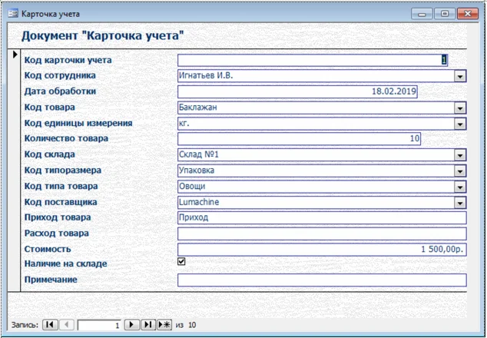Close the Карточка учета window
This screenshot has width=487, height=338.
tap(468, 14)
